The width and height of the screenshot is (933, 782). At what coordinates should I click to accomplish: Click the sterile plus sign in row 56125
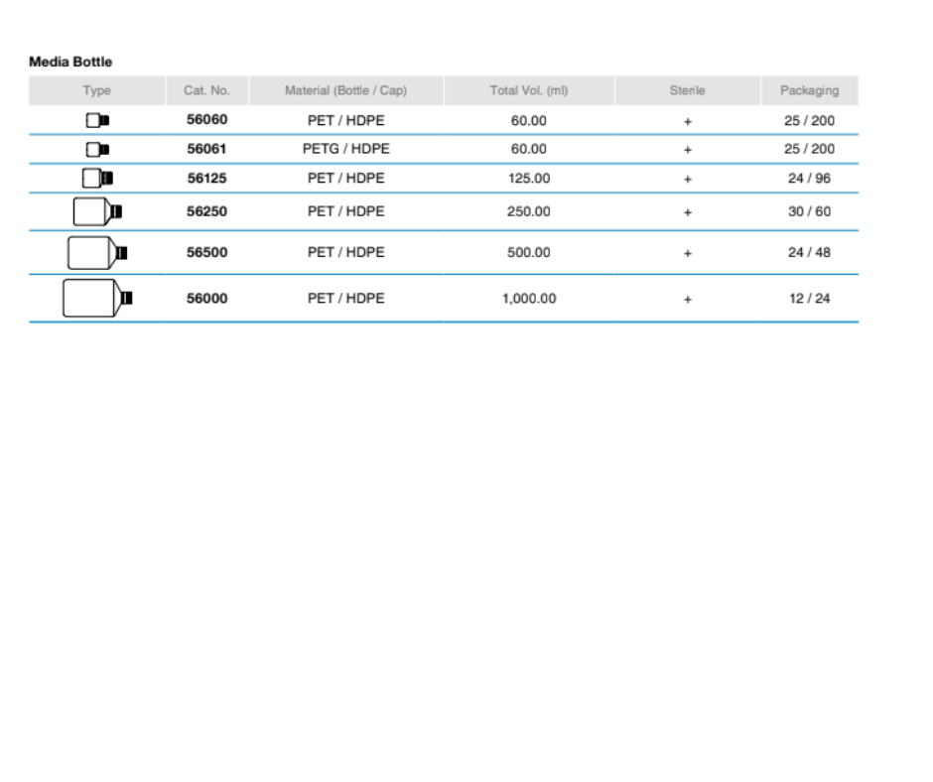[687, 180]
